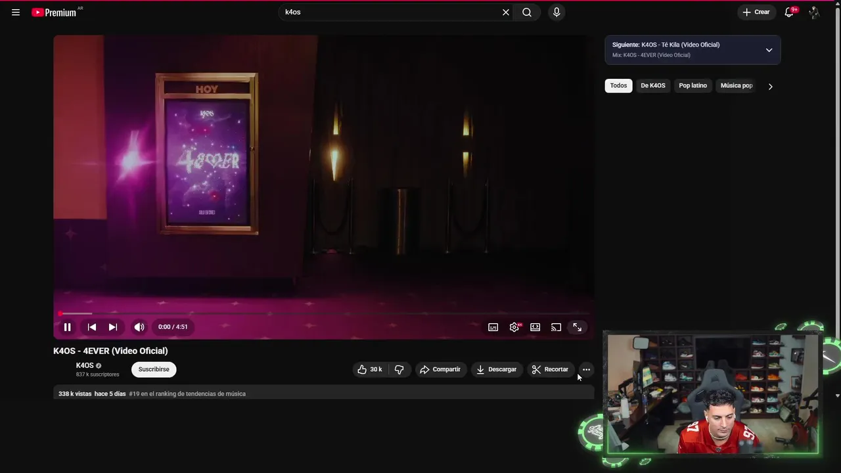
Task: Open more actions three-dot menu
Action: pos(586,369)
